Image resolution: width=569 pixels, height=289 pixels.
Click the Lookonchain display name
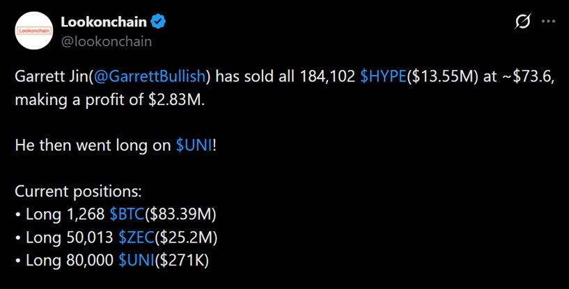click(x=104, y=22)
